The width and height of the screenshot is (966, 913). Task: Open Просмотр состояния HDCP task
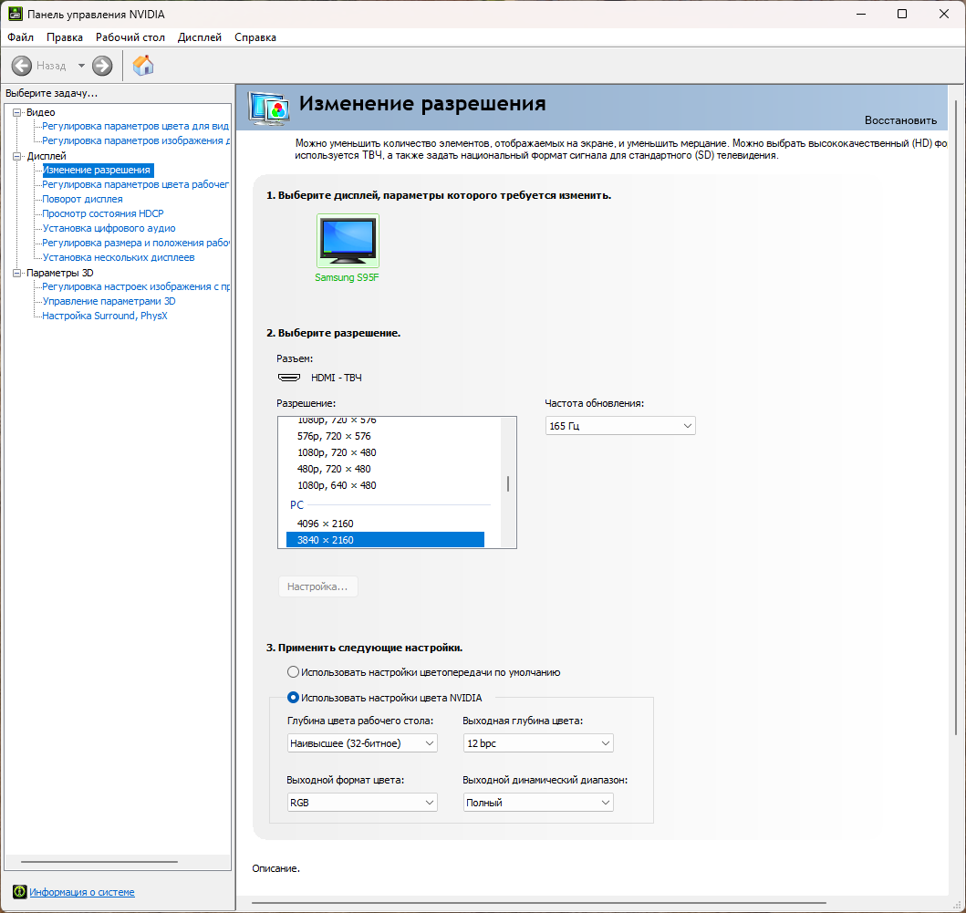pos(103,213)
